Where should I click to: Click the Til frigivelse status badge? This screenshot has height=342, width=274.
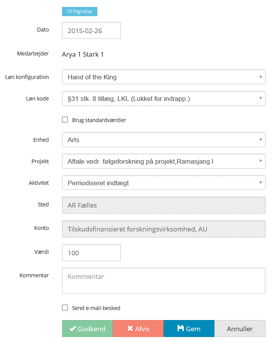click(80, 12)
